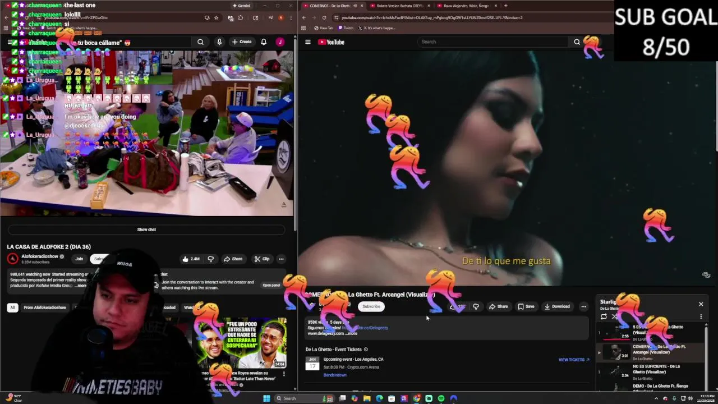Image resolution: width=718 pixels, height=404 pixels.
Task: Dislike the live stream
Action: coord(210,259)
